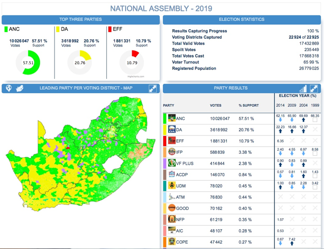Expand the Party Results panel to fullscreen
This screenshot has height=249, width=328.
314,89
